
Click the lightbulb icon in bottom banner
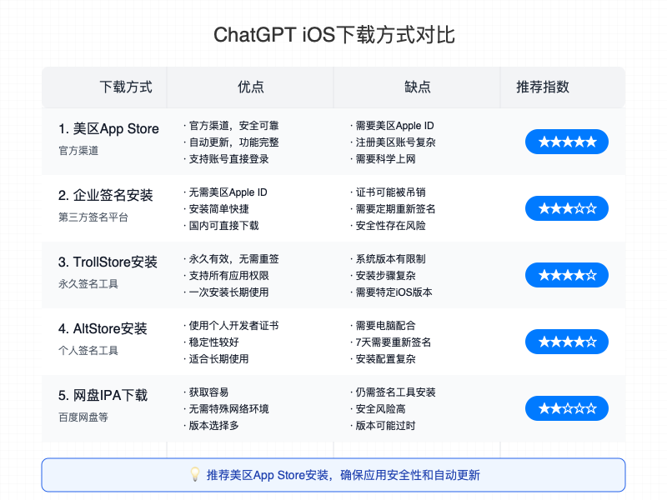coord(195,474)
